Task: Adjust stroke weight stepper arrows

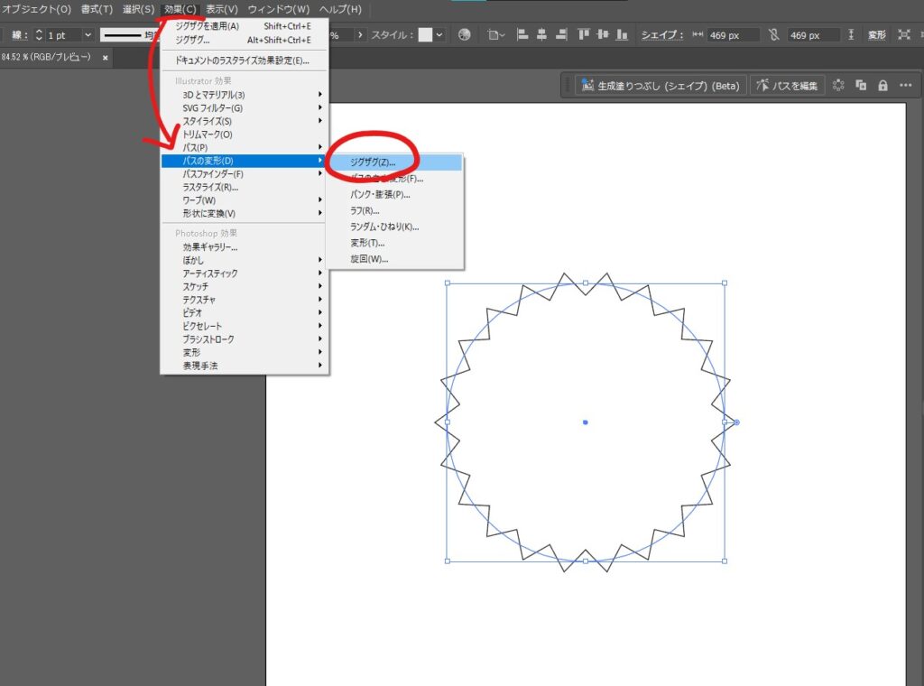Action: (x=39, y=35)
